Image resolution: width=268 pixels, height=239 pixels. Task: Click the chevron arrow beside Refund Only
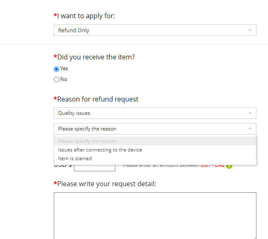(x=250, y=30)
